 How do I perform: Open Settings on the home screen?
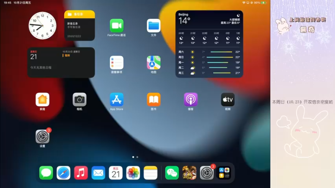(42, 137)
